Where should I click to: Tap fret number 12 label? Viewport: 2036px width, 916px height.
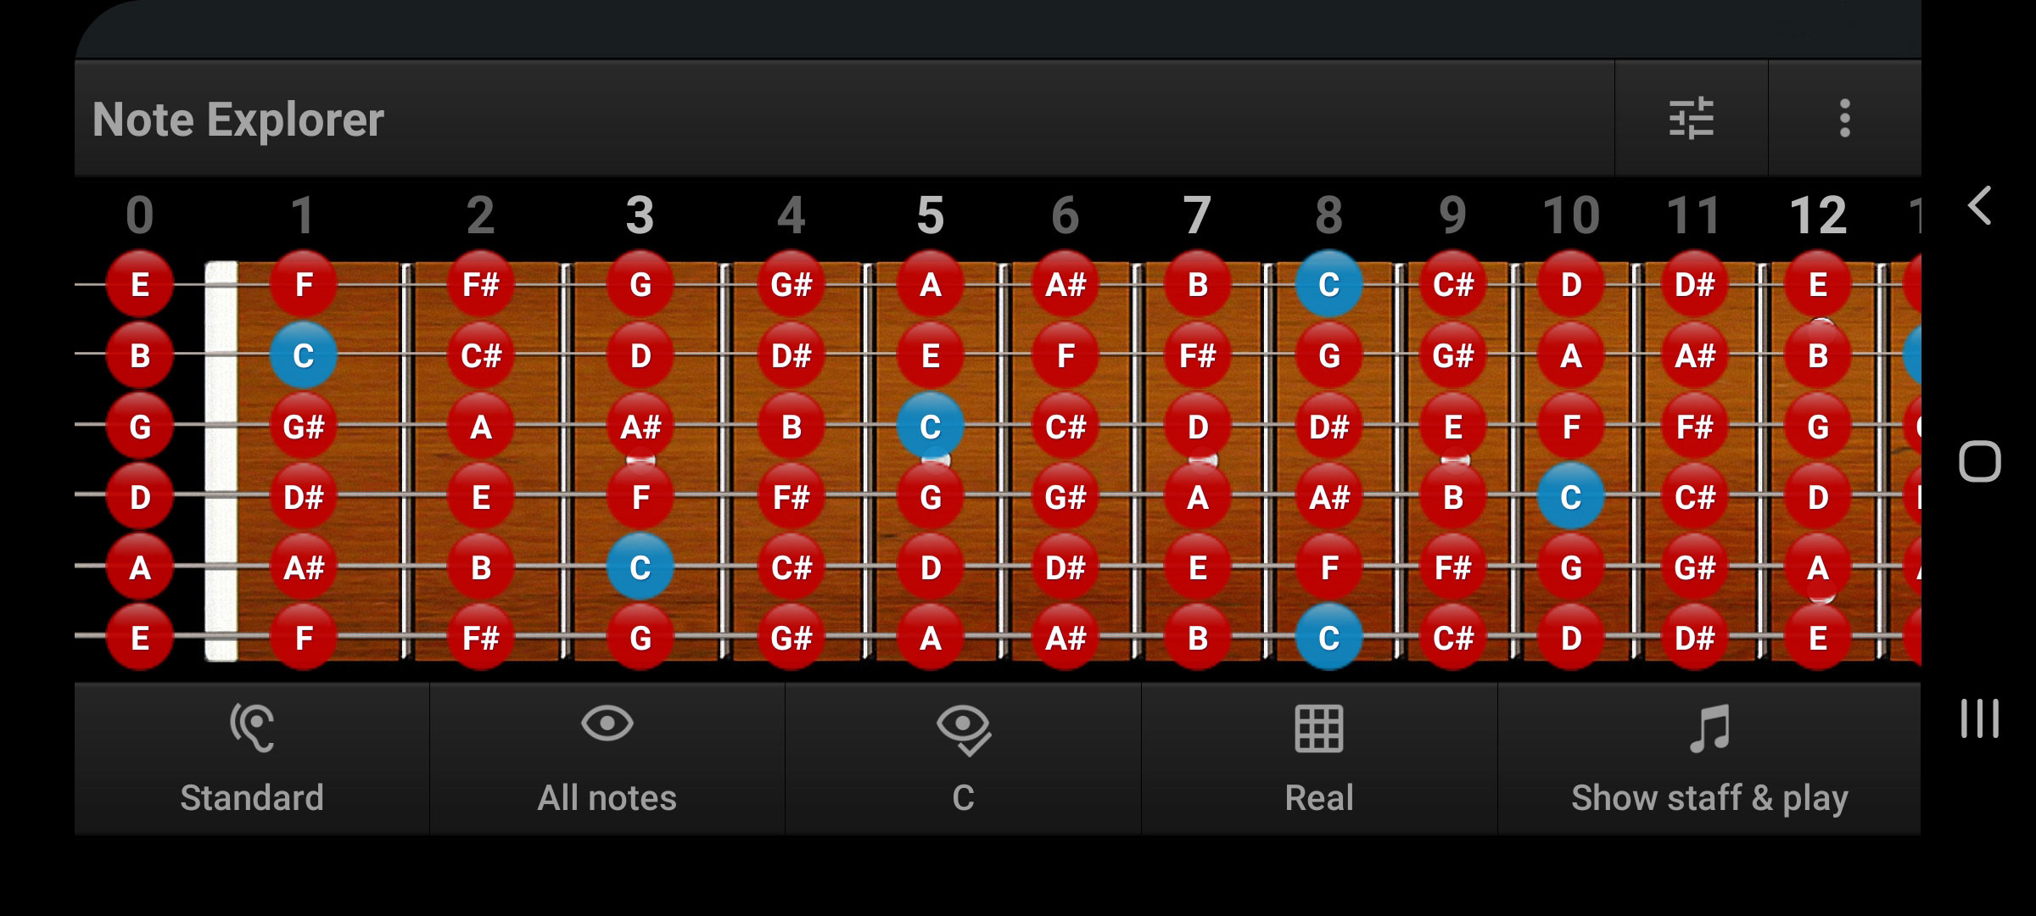point(1817,215)
